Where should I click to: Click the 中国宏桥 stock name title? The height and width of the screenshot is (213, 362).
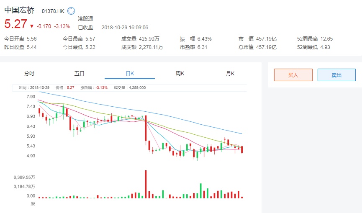[x=20, y=10]
